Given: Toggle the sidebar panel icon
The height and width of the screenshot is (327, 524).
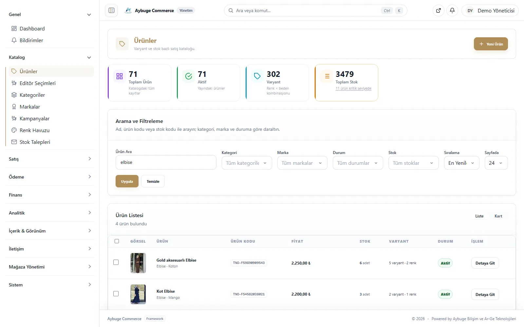Looking at the screenshot, I should 111,10.
